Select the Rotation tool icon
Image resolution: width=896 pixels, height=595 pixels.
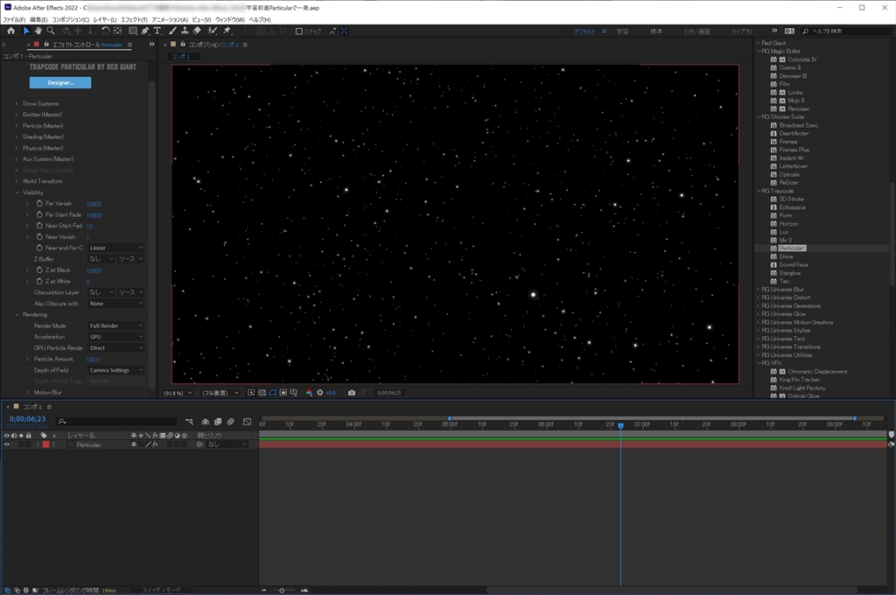[x=106, y=31]
